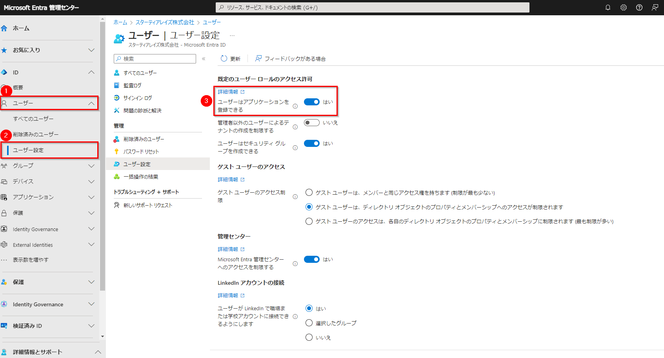Select LinkedIn 'はい' radio option

pos(309,308)
